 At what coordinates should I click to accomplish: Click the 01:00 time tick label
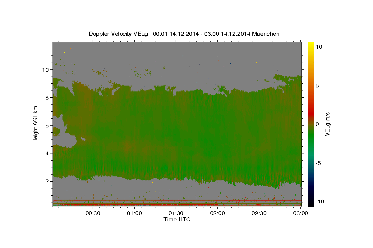pyautogui.click(x=135, y=213)
